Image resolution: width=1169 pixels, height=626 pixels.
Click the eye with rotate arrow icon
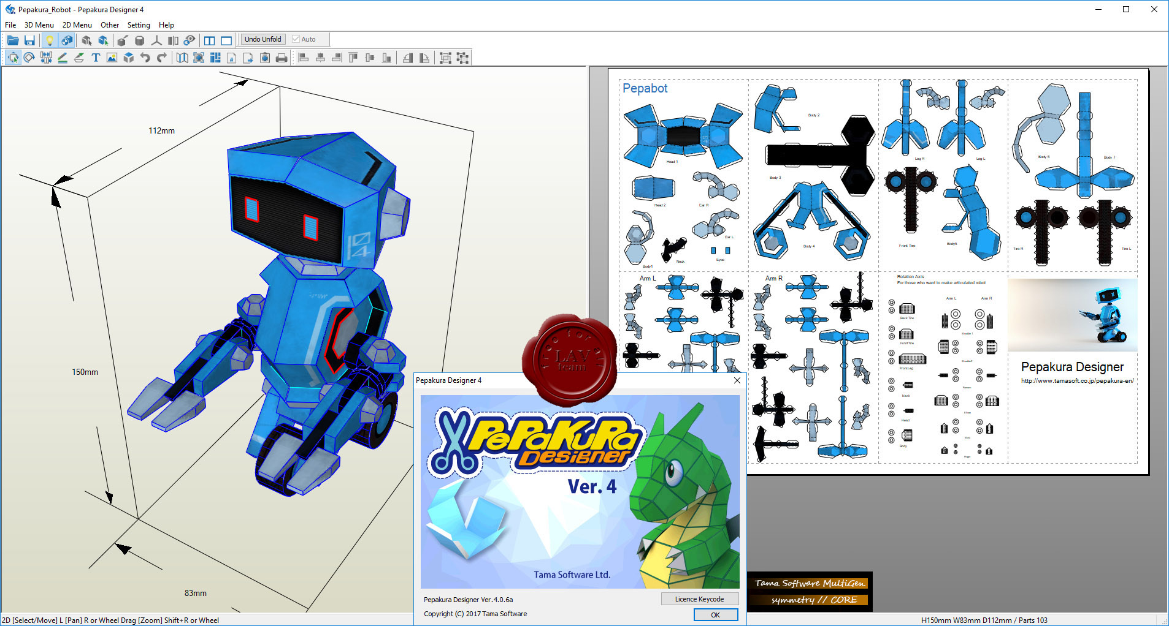pos(190,40)
